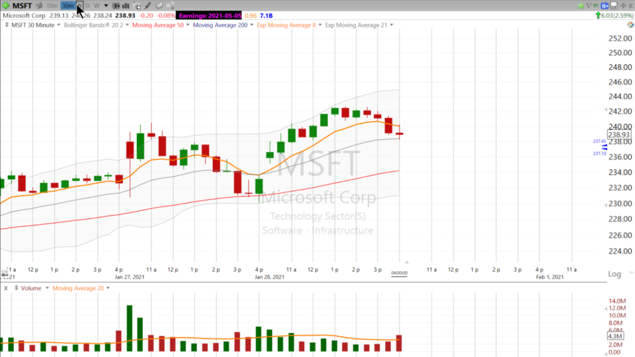The height and width of the screenshot is (357, 635).
Task: Open the timeframe dropdown arrow
Action: [106, 6]
